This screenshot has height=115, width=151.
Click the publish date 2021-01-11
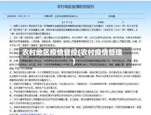pyautogui.click(x=24, y=16)
